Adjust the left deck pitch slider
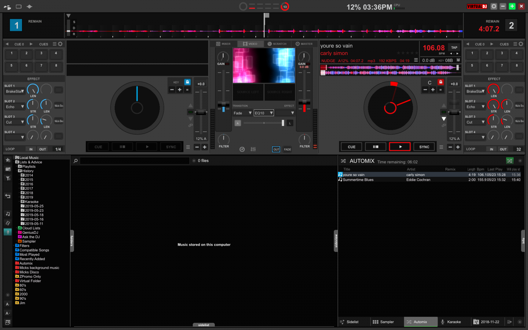The width and height of the screenshot is (528, 330). pos(201,113)
